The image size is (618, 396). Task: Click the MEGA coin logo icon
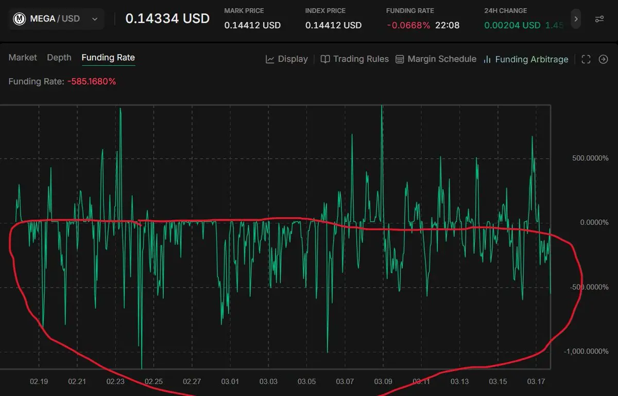tap(20, 19)
